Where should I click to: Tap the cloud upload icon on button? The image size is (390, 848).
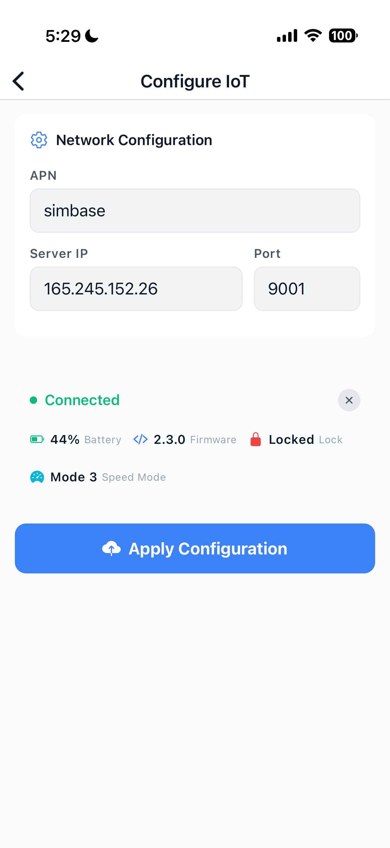coord(111,548)
